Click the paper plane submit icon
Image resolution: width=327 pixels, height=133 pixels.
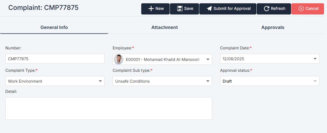(x=209, y=9)
